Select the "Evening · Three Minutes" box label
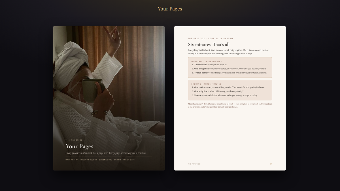The width and height of the screenshot is (340, 191). [206, 84]
